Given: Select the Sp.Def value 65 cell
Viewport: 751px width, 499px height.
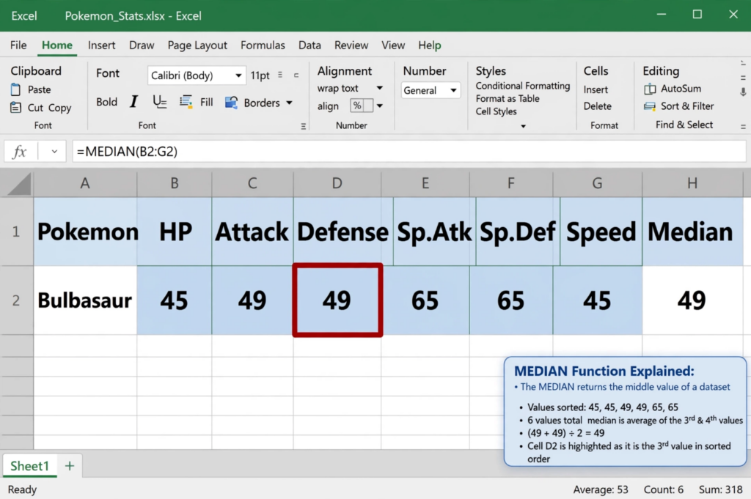Looking at the screenshot, I should [511, 300].
